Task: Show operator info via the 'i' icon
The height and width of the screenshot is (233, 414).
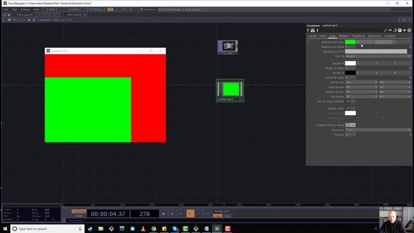Action: [x=317, y=30]
